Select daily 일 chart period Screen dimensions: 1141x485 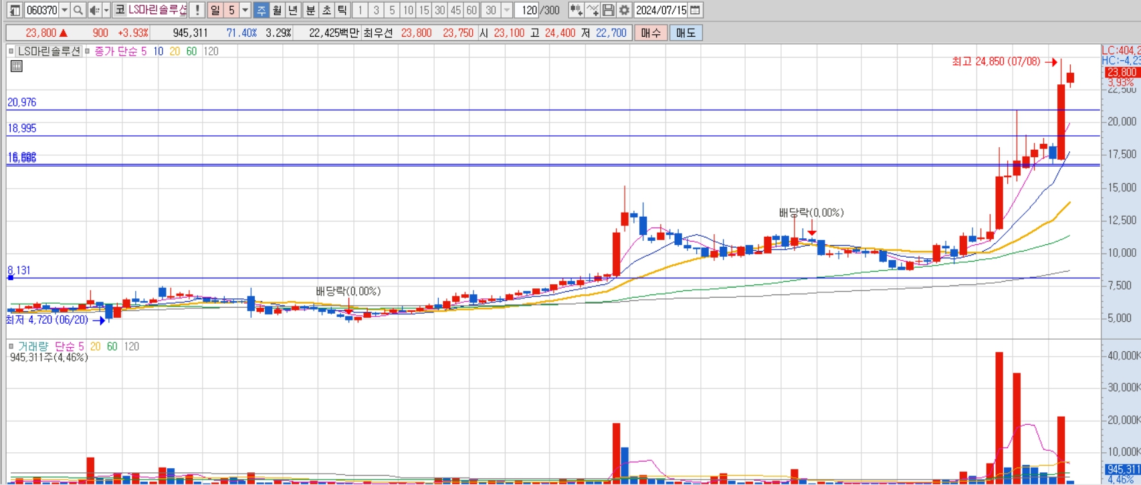(x=215, y=10)
